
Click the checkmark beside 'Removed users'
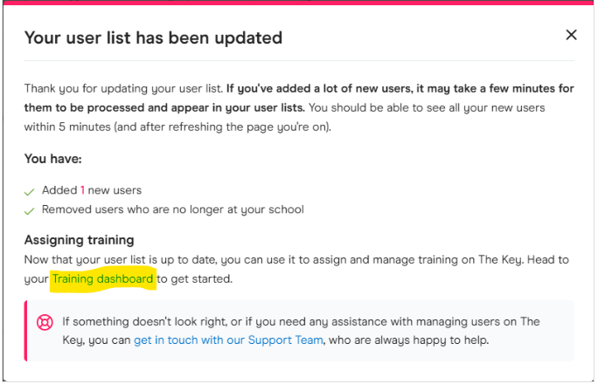point(31,210)
